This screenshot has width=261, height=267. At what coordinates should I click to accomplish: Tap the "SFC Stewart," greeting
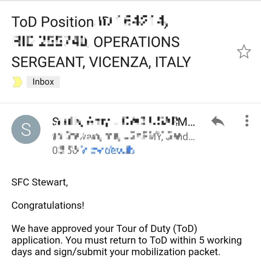click(x=40, y=182)
